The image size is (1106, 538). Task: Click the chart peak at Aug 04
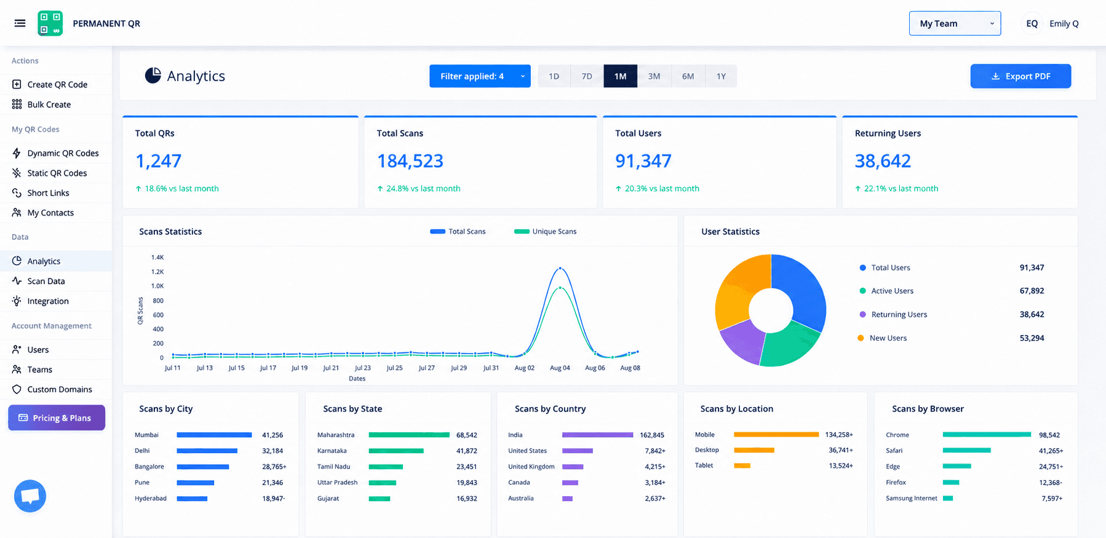click(560, 268)
